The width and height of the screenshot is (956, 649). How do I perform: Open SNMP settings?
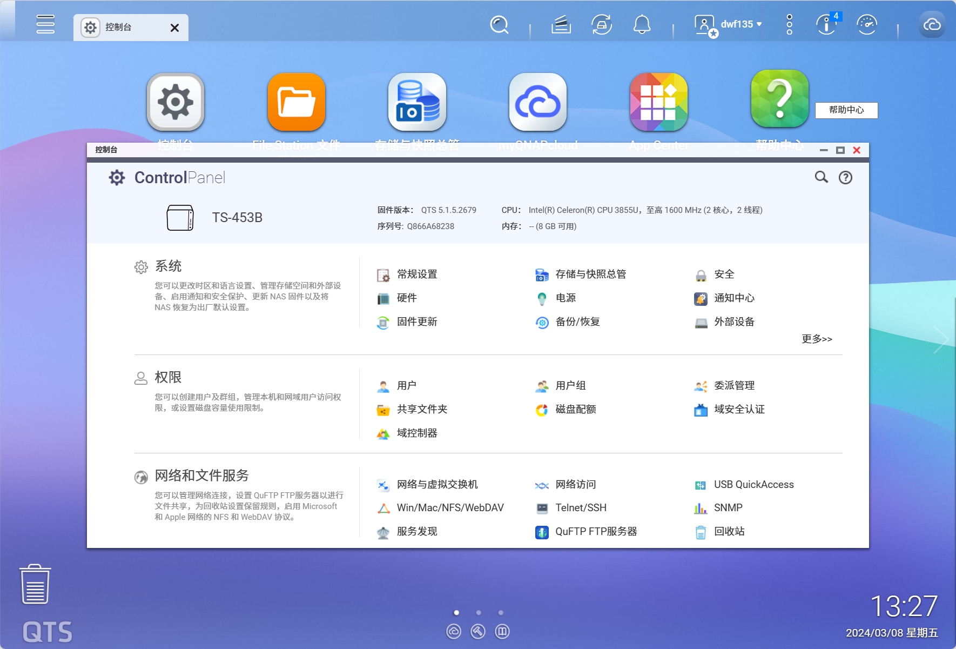pos(718,508)
